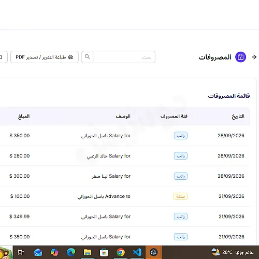Launch Microsoft Edge from the taskbar
Image resolution: width=259 pixels, height=259 pixels.
tap(71, 252)
